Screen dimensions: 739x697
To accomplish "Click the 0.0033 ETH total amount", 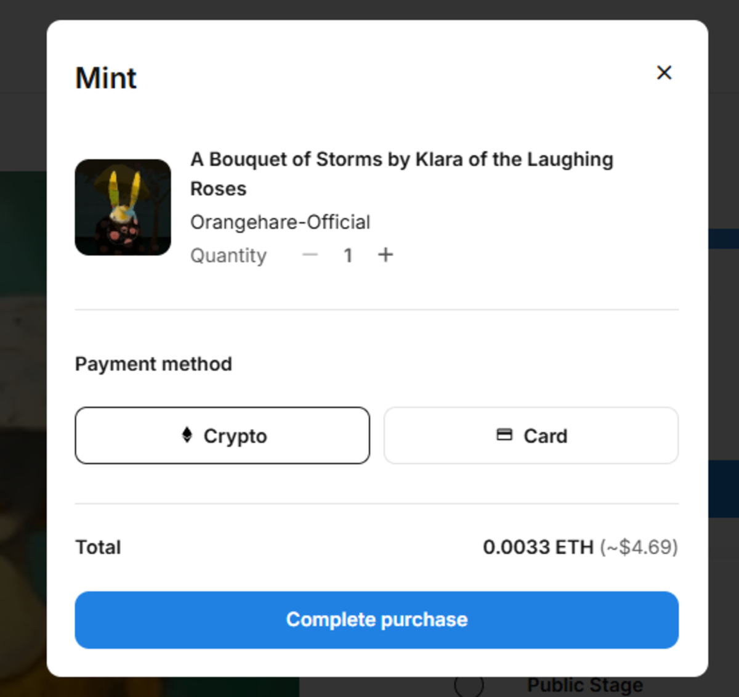I will (538, 547).
